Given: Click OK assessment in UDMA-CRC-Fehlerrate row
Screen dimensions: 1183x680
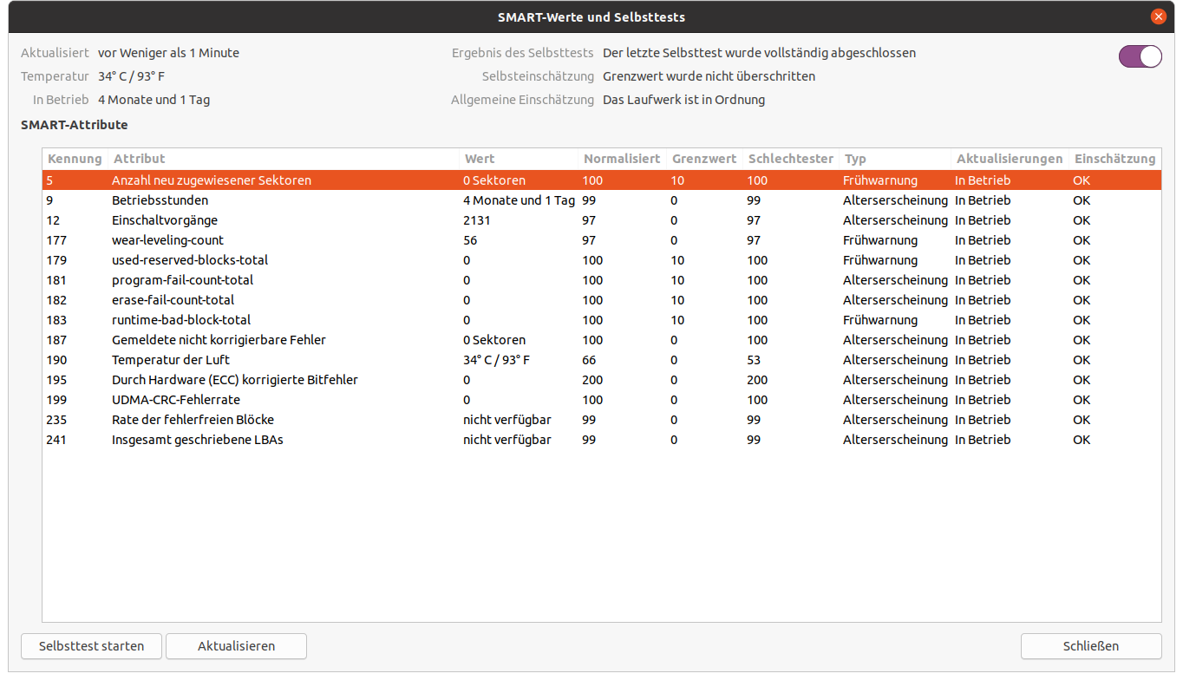Looking at the screenshot, I should [1082, 400].
